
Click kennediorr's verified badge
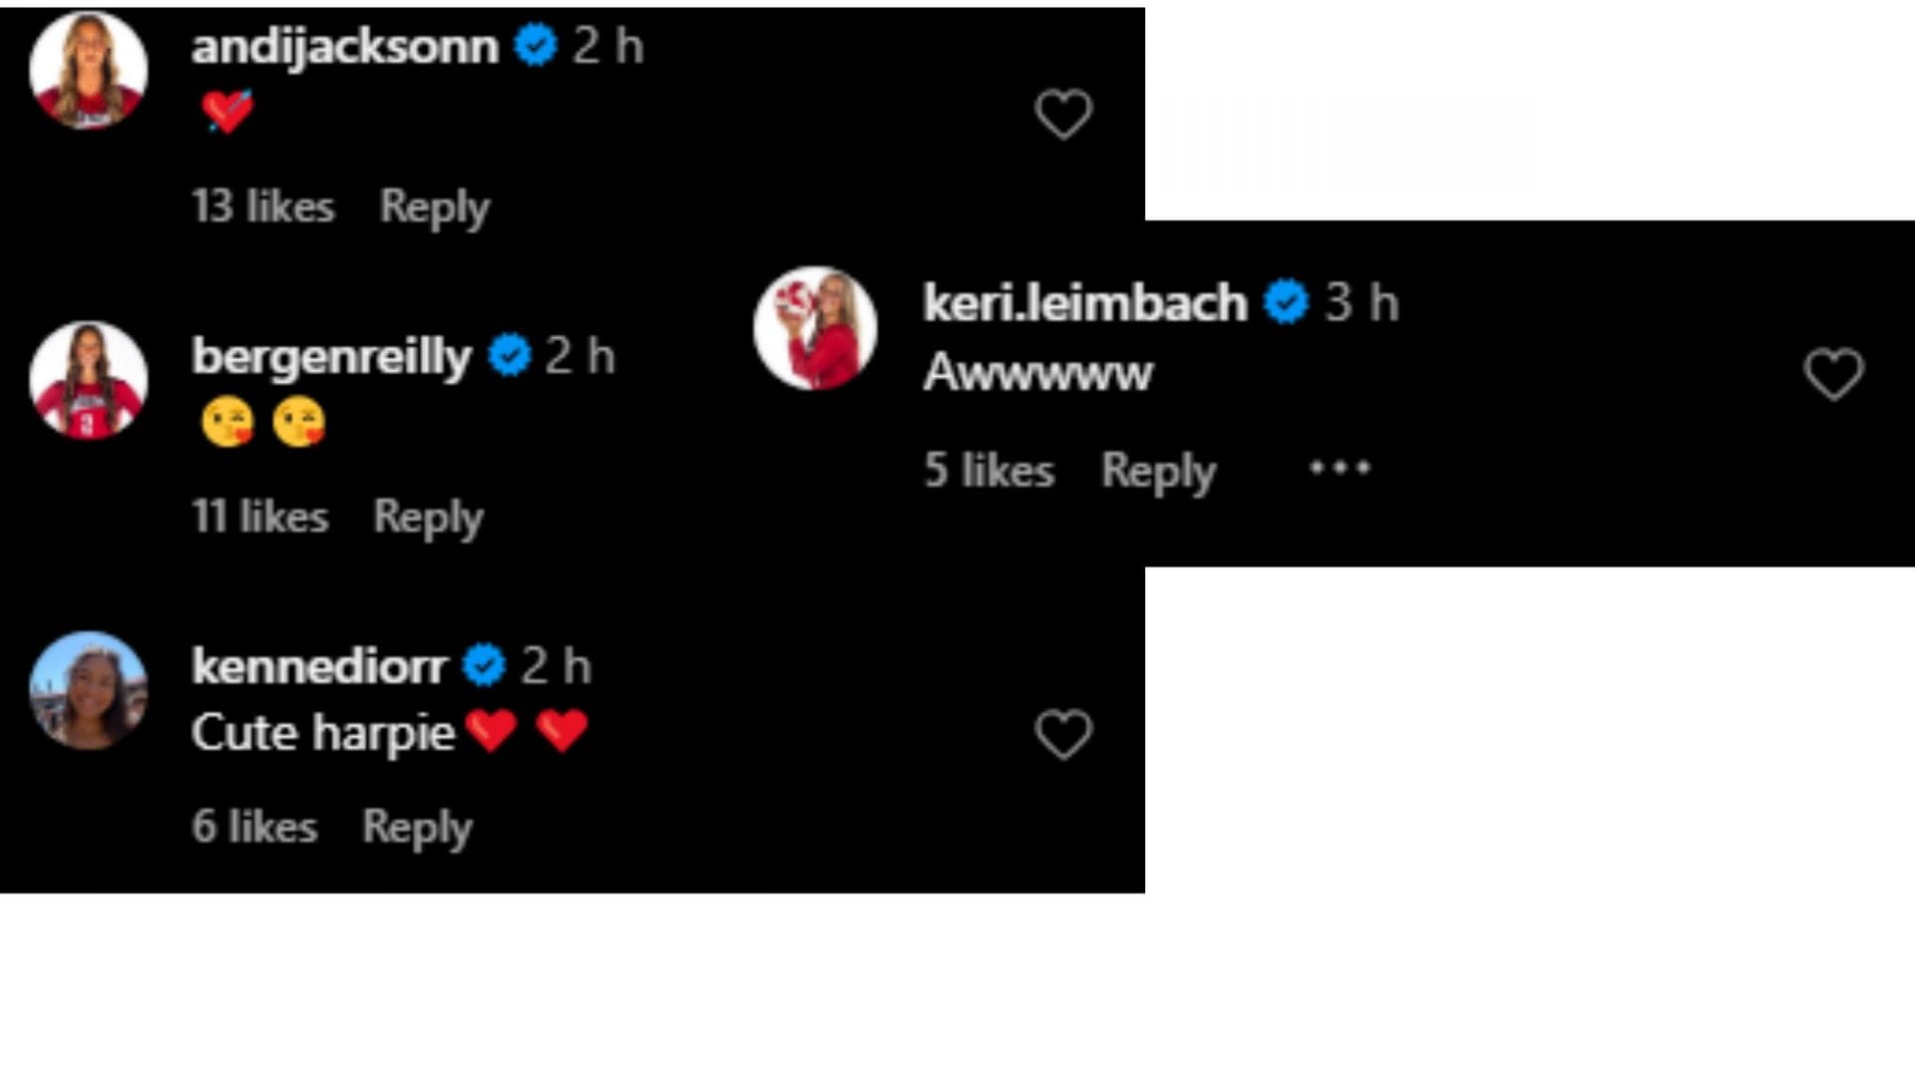[485, 666]
